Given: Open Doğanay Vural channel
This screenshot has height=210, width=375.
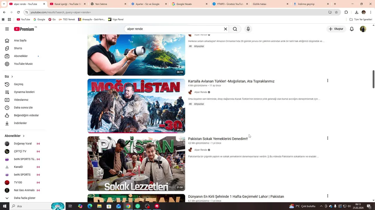Looking at the screenshot, I should [x=22, y=143].
